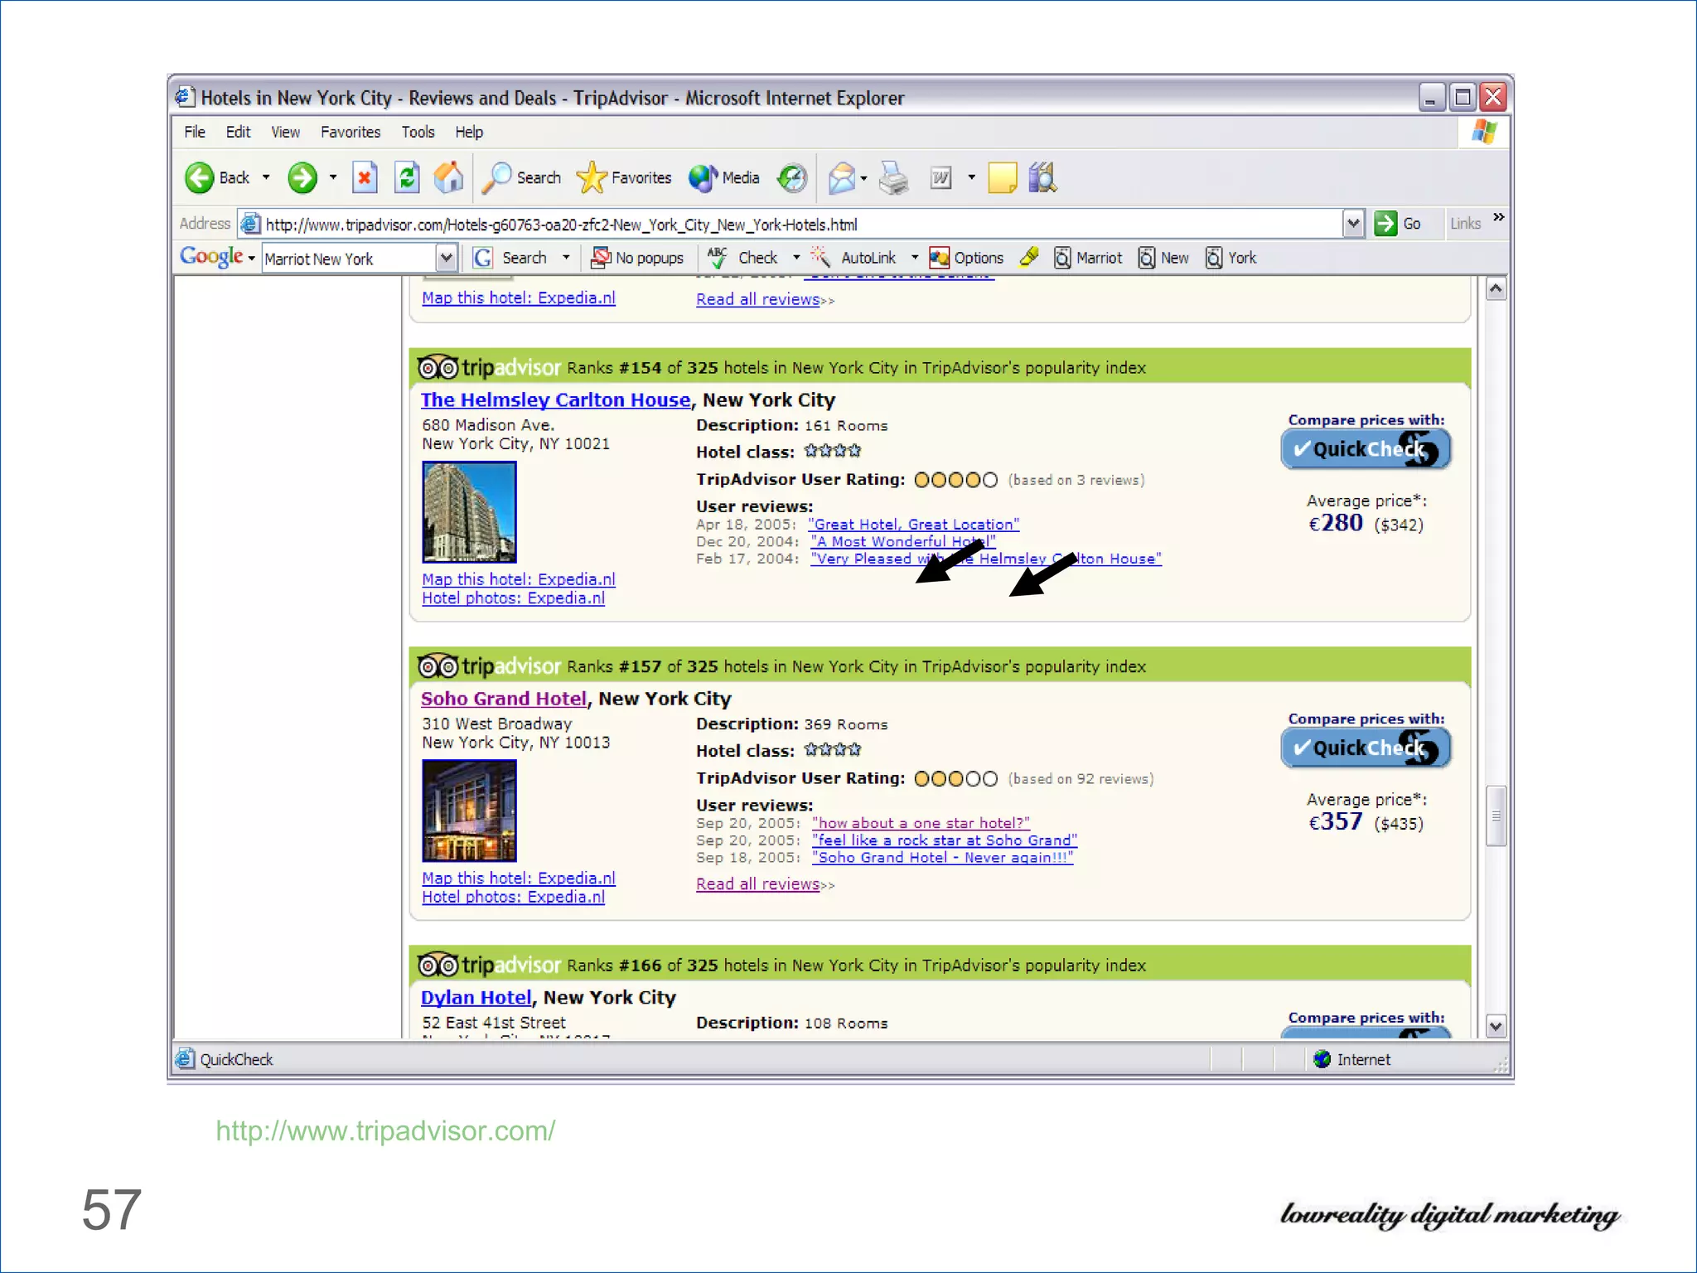The width and height of the screenshot is (1697, 1273).
Task: Open the Tools menu
Action: [x=418, y=132]
